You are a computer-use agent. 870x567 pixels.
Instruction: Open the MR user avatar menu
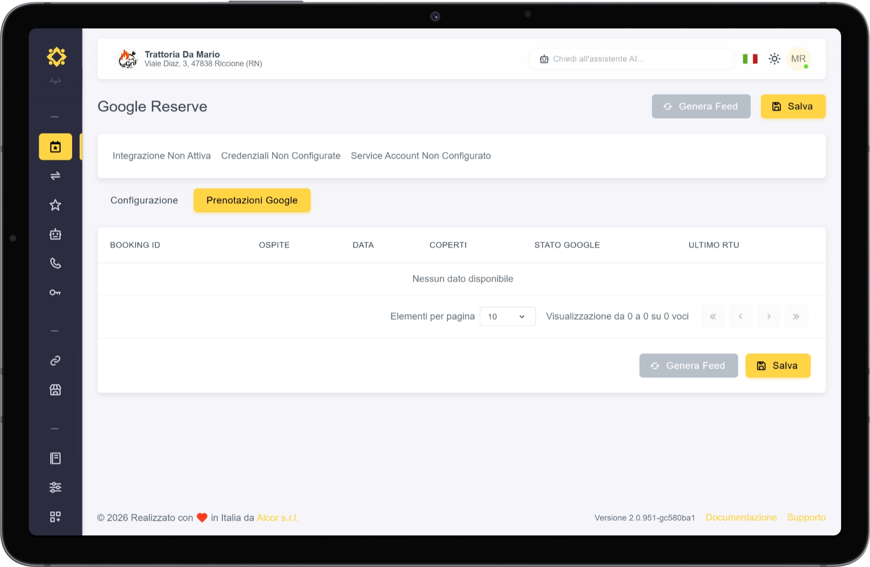[798, 59]
